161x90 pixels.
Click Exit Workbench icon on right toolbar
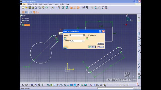(139, 21)
